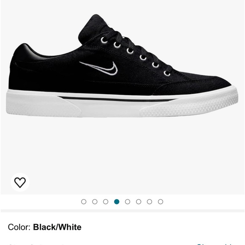Jump to the fifth carousel image dot
Screen dimensions: 245x245
tap(128, 202)
